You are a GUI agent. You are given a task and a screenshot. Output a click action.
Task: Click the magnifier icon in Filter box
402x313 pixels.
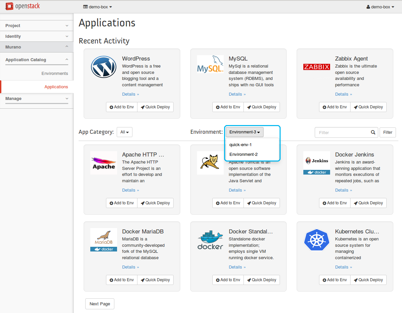373,132
